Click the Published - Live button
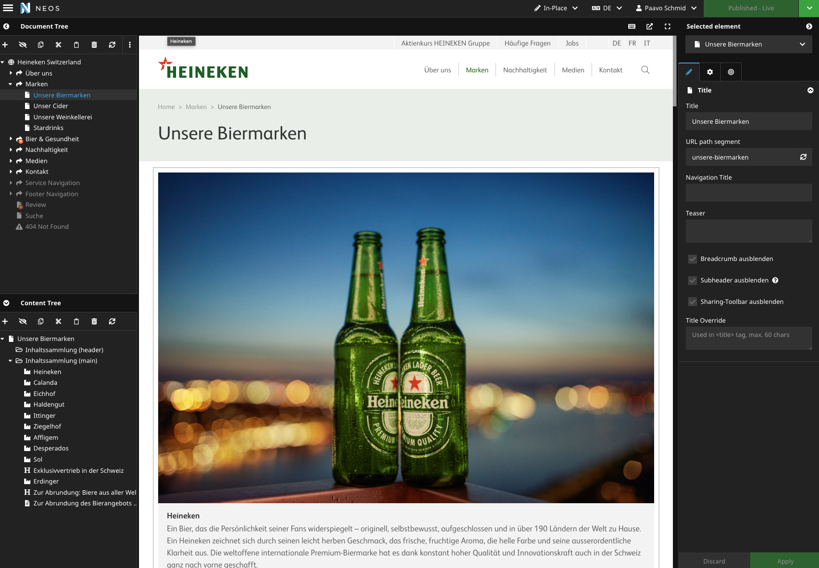Screen dimensions: 819x568 [751, 8]
